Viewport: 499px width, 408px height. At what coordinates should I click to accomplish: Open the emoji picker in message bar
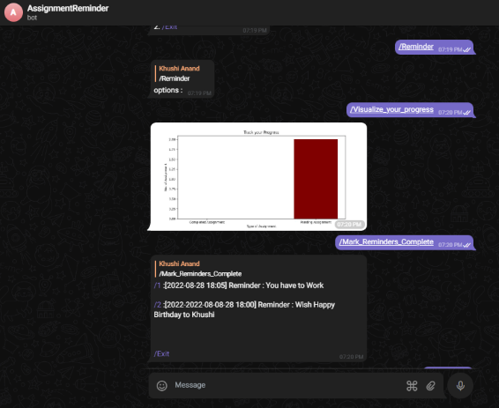click(161, 386)
